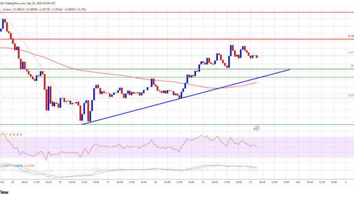This screenshot has width=354, height=199.
Task: Click the 0.76 Fibonacci level label
Action: coord(351,36)
